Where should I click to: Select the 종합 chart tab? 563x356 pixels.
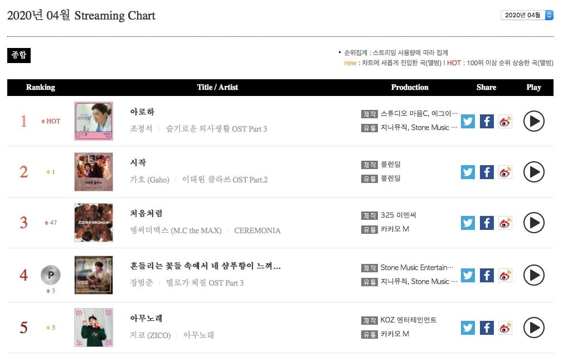coord(19,55)
